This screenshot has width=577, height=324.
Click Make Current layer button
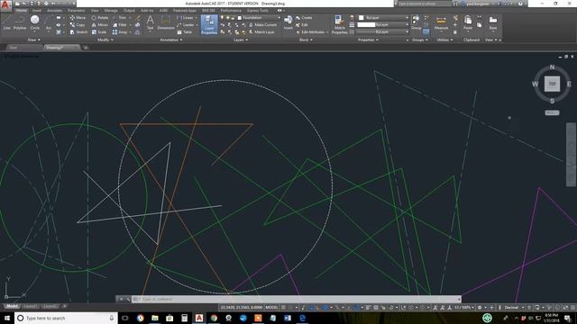click(x=262, y=25)
